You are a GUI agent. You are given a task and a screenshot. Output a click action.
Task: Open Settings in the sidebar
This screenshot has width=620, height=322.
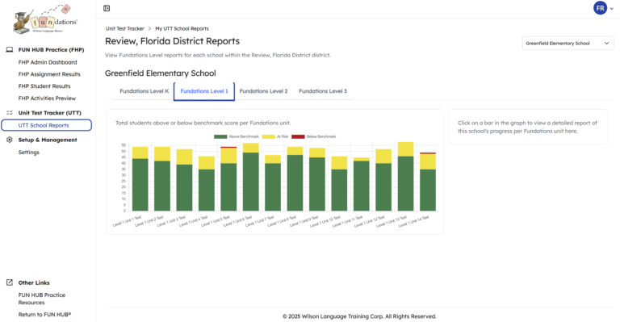(29, 152)
